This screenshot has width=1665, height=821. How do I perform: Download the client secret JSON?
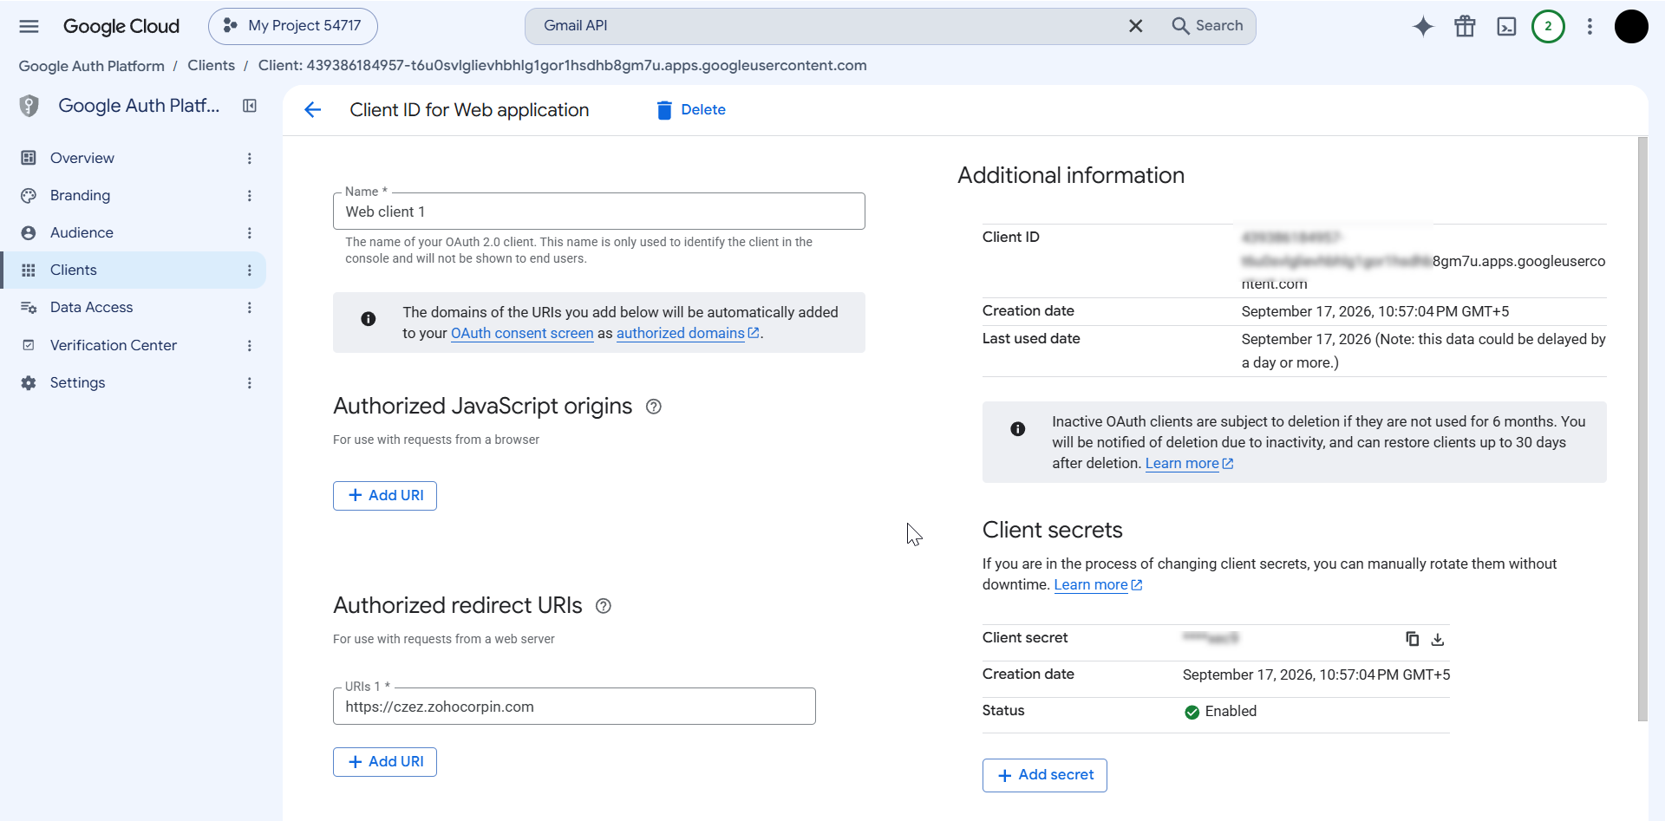pos(1438,639)
